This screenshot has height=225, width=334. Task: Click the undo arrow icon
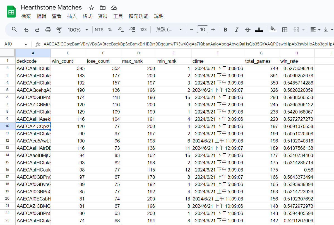point(26,30)
